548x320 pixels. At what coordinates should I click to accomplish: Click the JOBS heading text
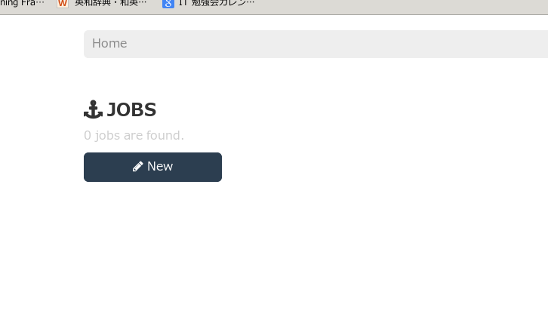[x=131, y=109]
